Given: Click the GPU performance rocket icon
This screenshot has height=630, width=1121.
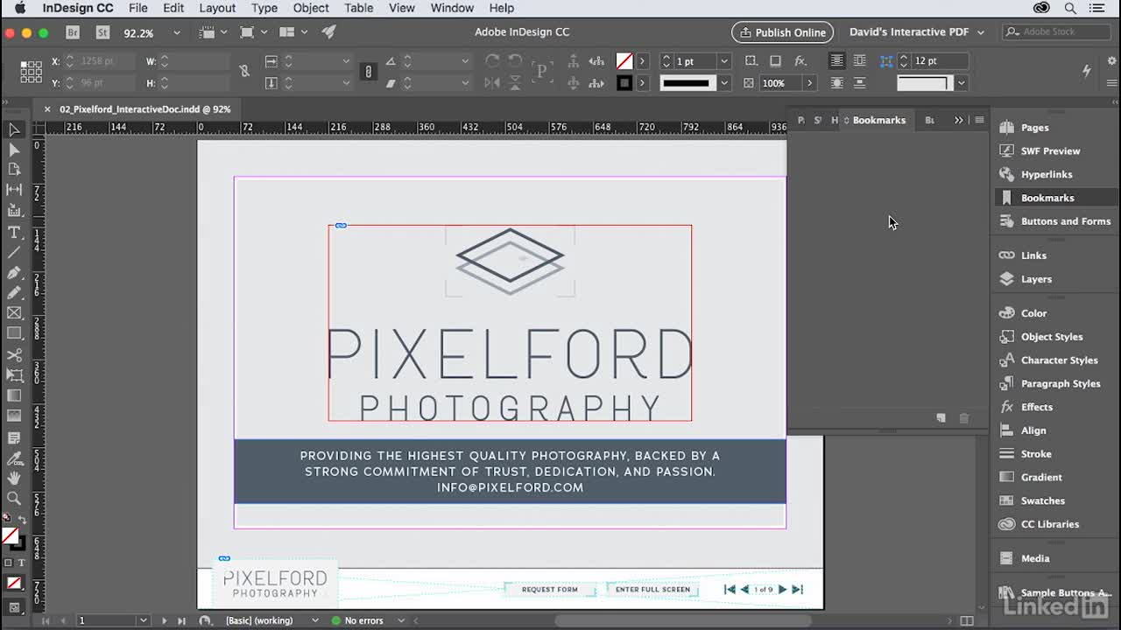Looking at the screenshot, I should click(328, 32).
